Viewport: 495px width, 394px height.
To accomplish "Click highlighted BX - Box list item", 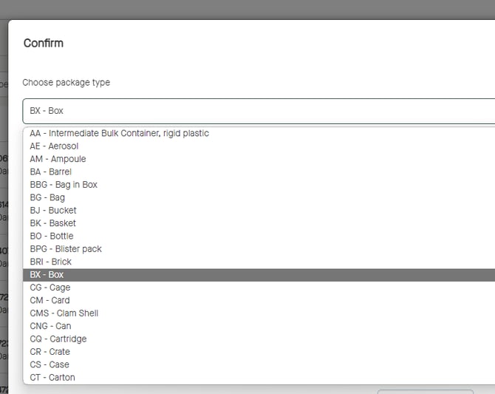I will [x=47, y=275].
